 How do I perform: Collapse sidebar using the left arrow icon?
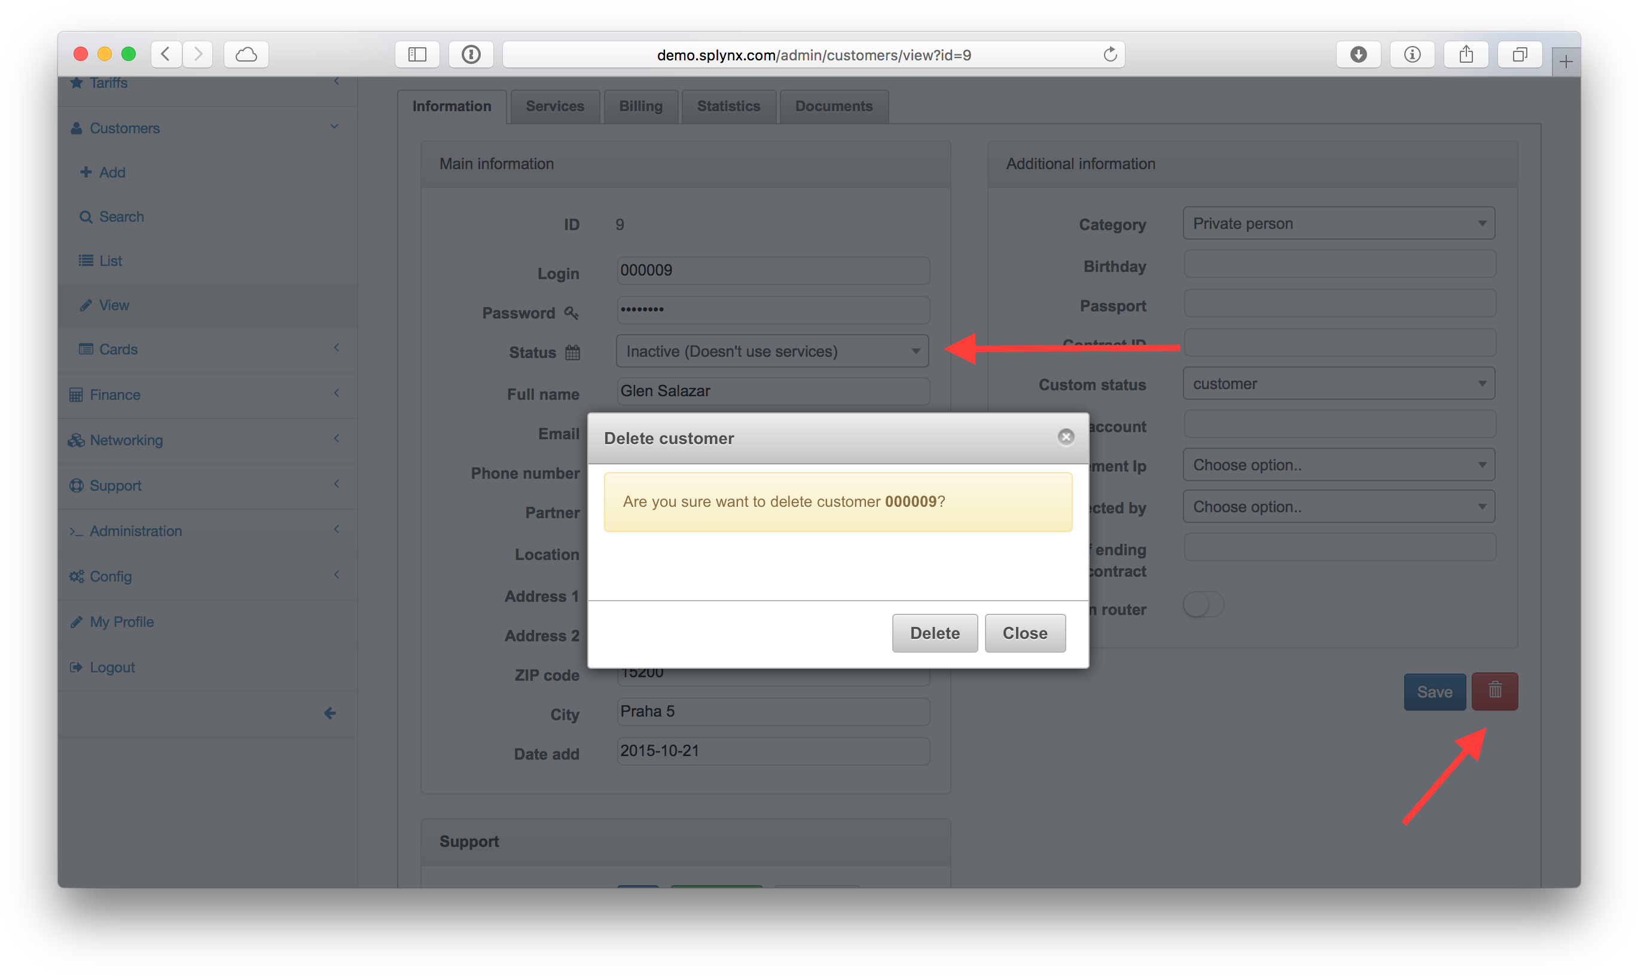tap(330, 713)
